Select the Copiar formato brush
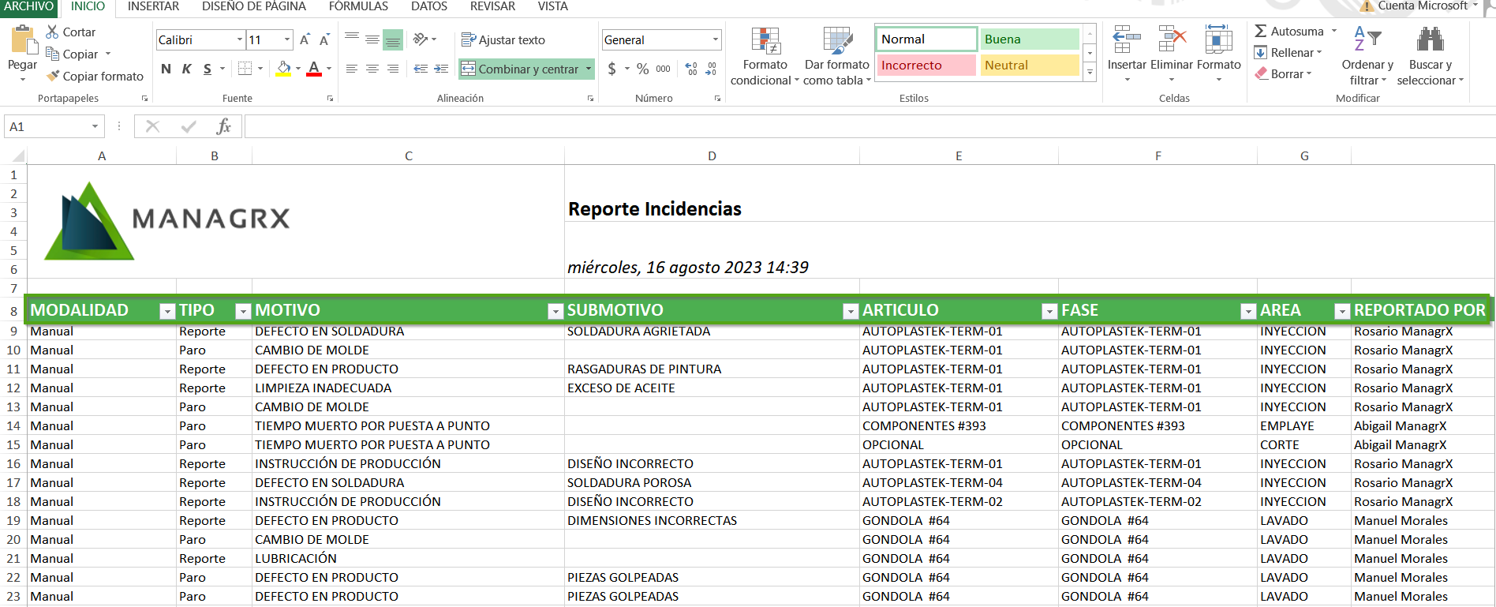 click(x=53, y=77)
